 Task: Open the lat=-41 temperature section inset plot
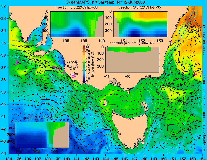coord(42,135)
